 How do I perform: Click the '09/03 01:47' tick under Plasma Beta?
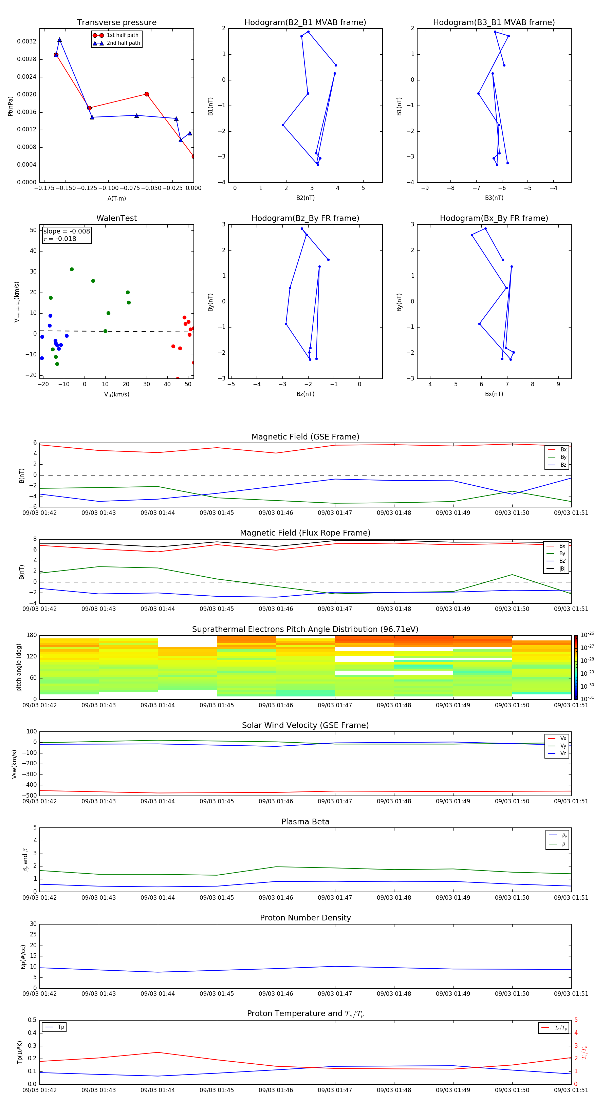click(335, 897)
